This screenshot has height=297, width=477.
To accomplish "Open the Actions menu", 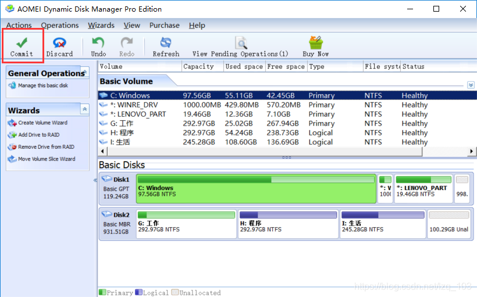I will [x=19, y=25].
